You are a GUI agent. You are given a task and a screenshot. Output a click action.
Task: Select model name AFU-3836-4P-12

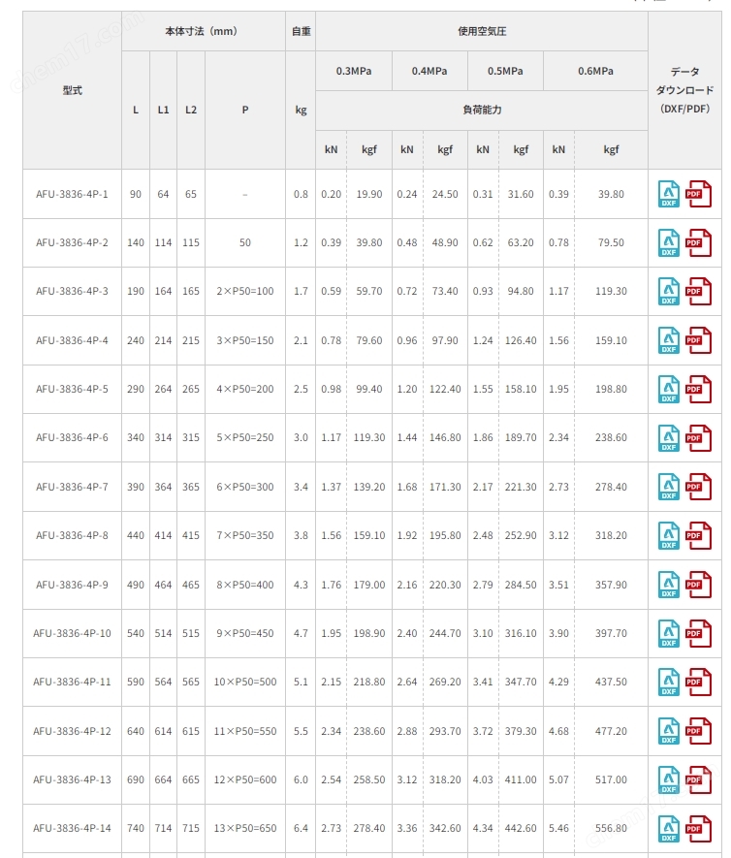[x=72, y=731]
